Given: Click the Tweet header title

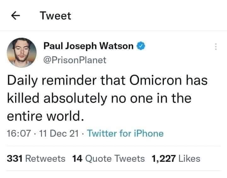Looking at the screenshot, I should 55,16.
